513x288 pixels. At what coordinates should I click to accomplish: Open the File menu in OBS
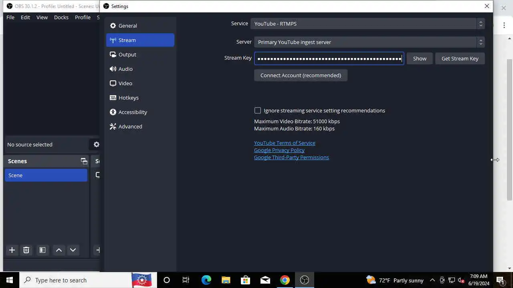[x=10, y=17]
